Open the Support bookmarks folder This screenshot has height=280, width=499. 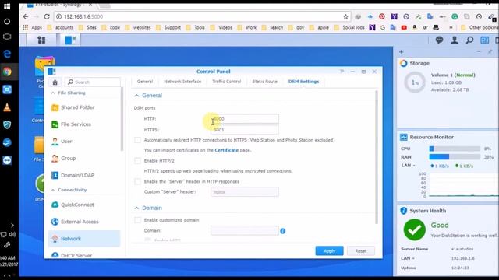(x=168, y=28)
